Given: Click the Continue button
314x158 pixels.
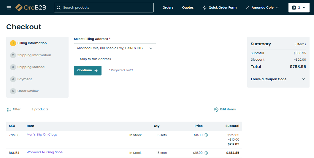Looking at the screenshot, I should 88,70.
